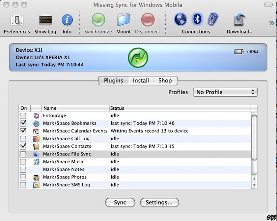
Task: Enable the Mark/Space Photos checkbox
Action: pos(23,177)
